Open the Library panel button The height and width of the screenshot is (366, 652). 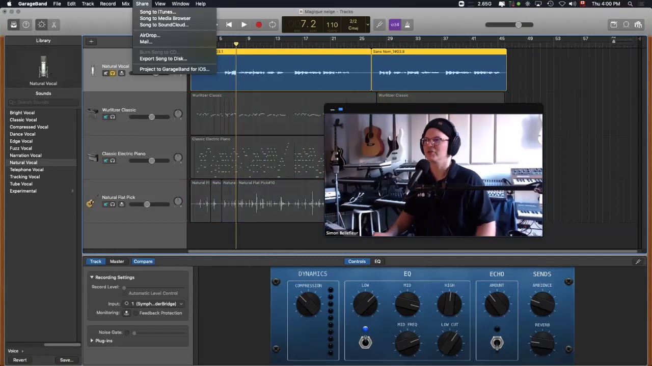(x=14, y=24)
